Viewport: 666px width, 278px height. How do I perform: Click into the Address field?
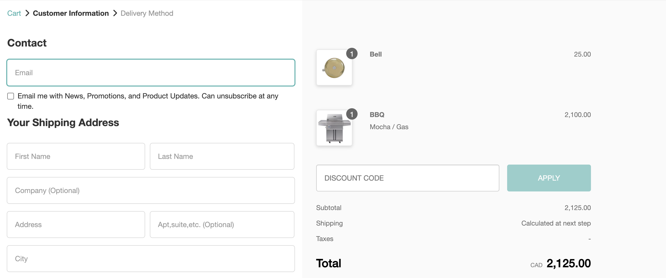tap(76, 225)
